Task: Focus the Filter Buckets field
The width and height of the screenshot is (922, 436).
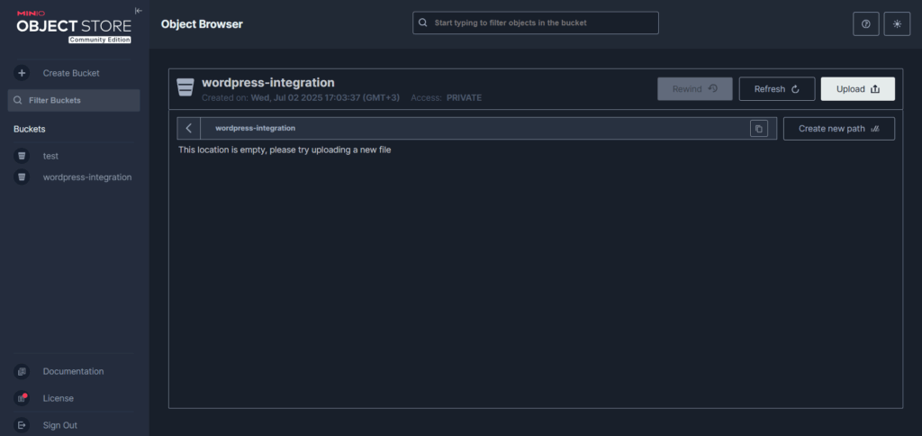Action: click(x=74, y=100)
